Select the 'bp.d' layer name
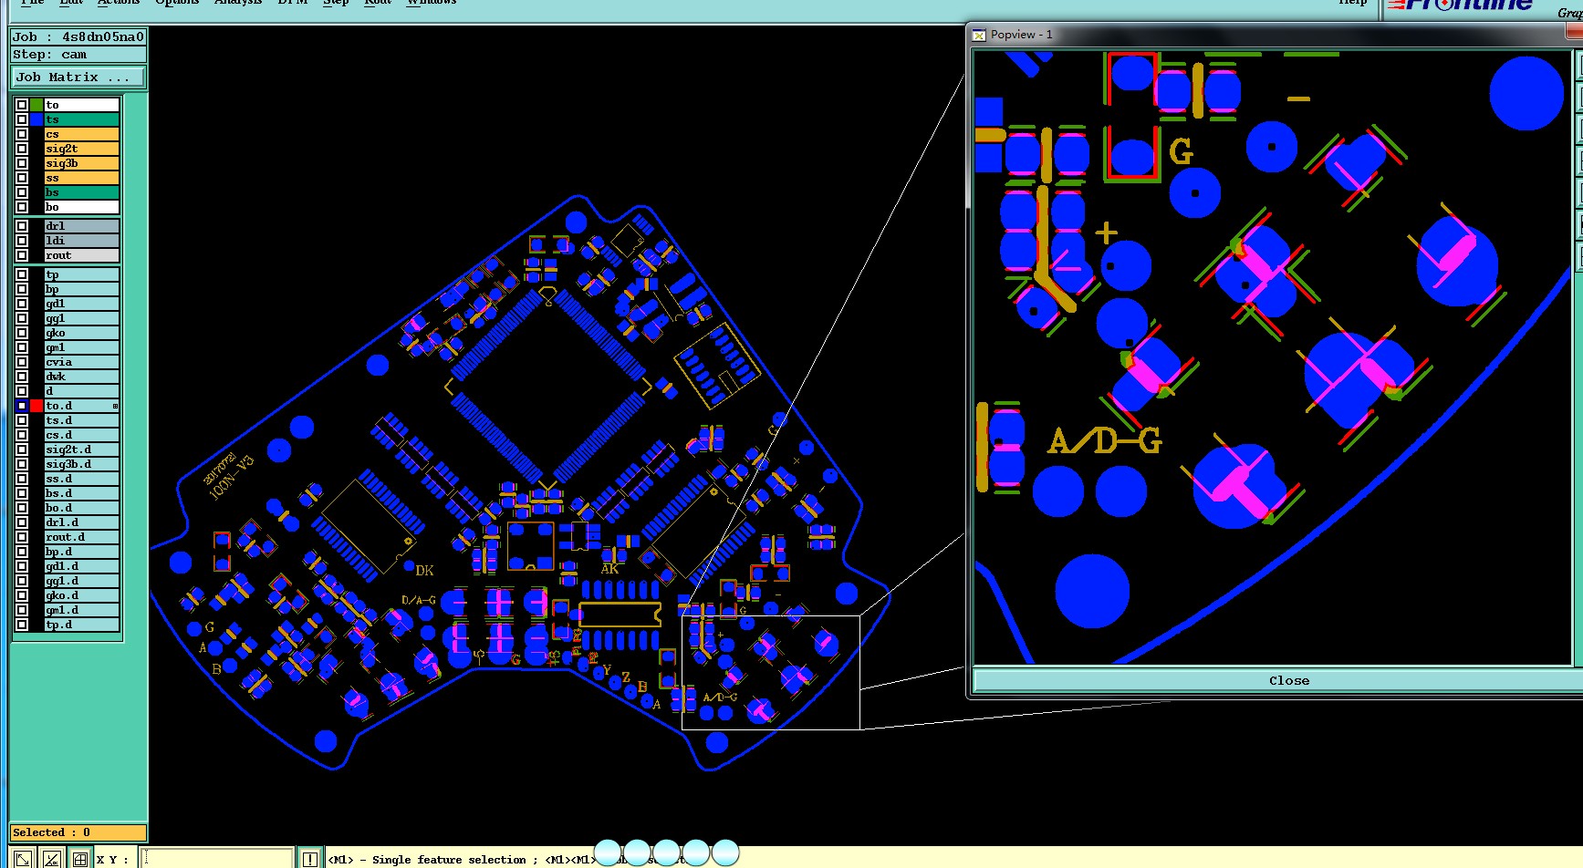 tap(81, 552)
